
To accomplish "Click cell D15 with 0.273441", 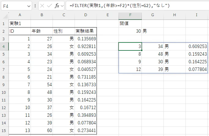I will pos(86,130).
